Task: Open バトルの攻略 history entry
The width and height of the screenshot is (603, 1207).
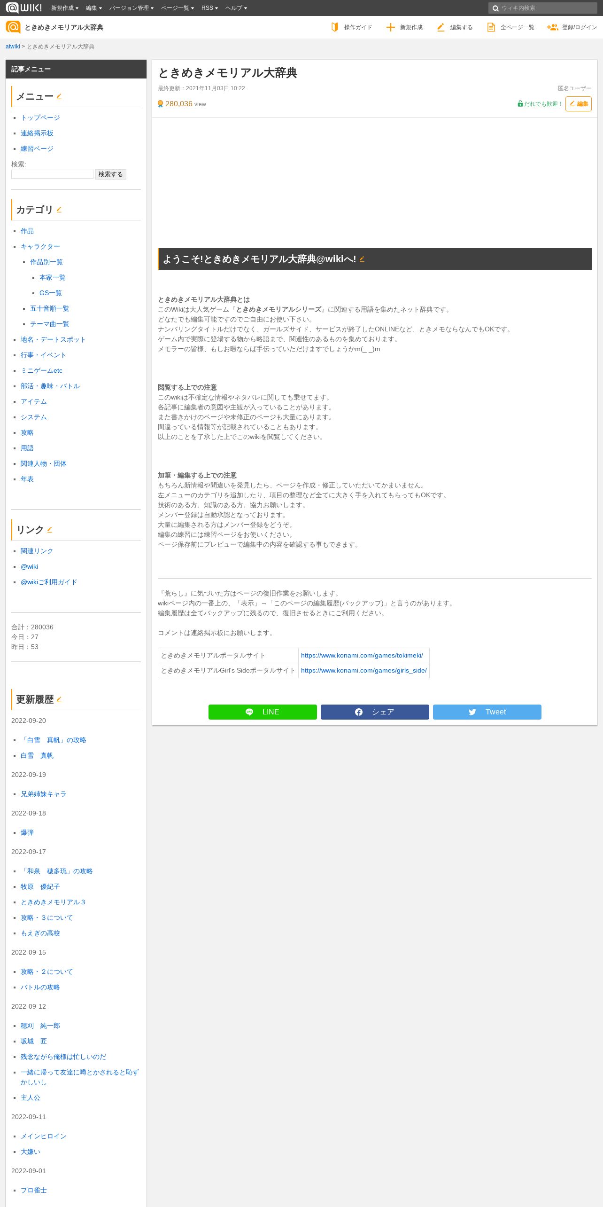Action: [40, 987]
